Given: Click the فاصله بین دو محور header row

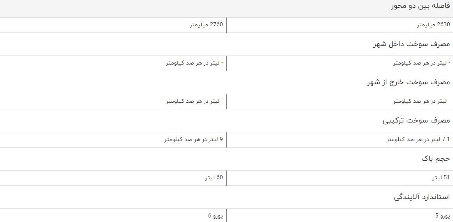Looking at the screenshot, I should pyautogui.click(x=226, y=9).
